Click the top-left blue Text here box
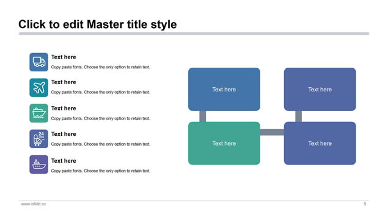The width and height of the screenshot is (388, 220). tap(224, 90)
